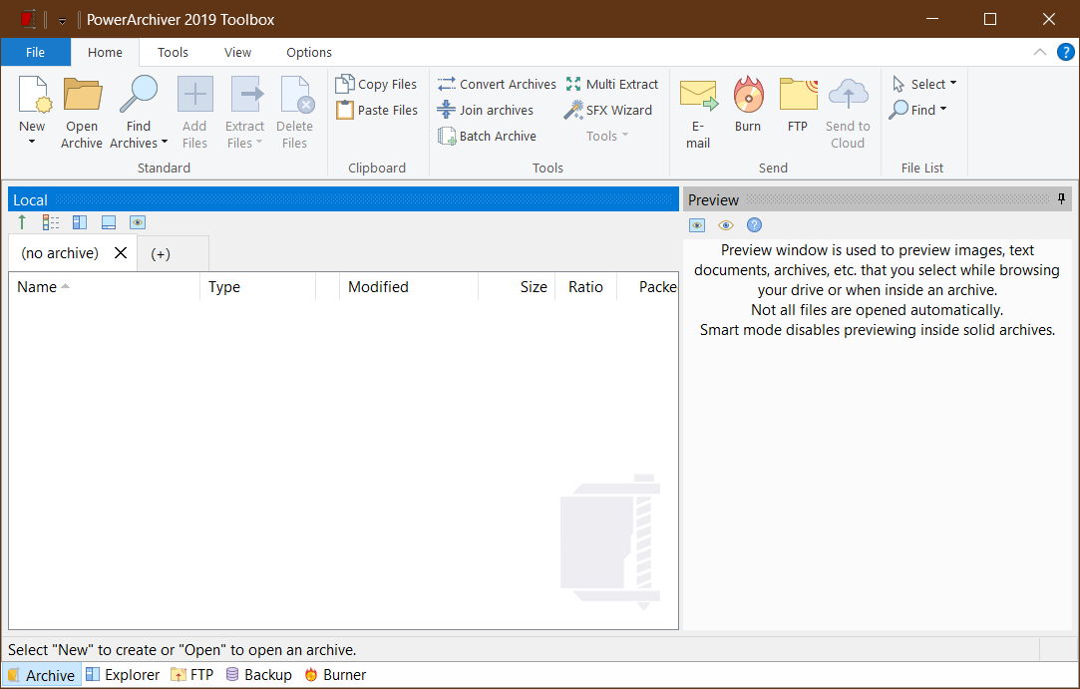Viewport: 1080px width, 689px height.
Task: Click the Find Archives magnifier icon
Action: tap(139, 95)
